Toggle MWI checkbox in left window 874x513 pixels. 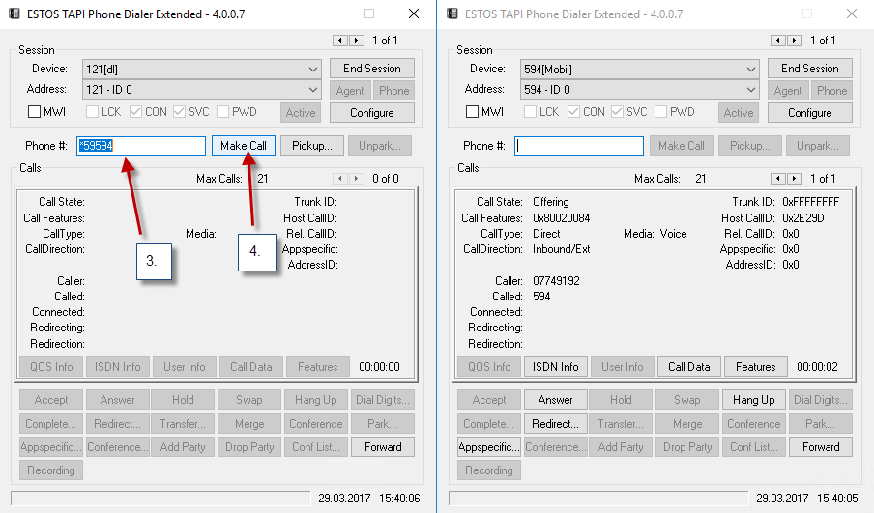click(x=34, y=112)
